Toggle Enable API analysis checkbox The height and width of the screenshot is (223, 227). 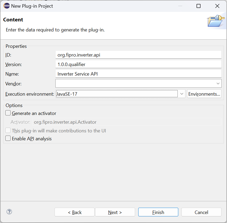8,138
